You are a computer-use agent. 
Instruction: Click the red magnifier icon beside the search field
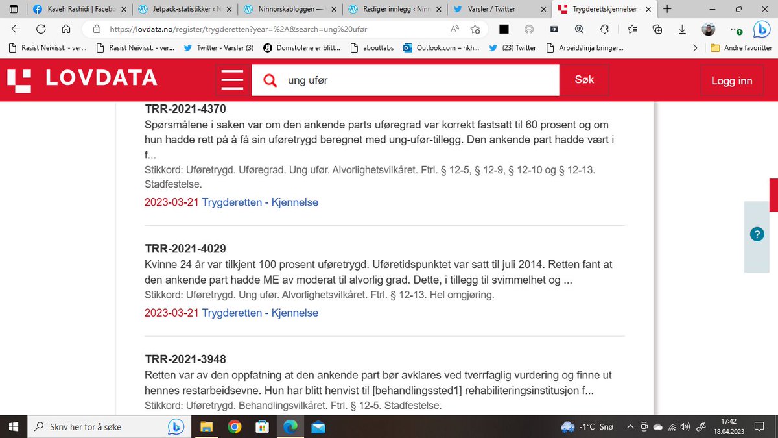tap(270, 79)
